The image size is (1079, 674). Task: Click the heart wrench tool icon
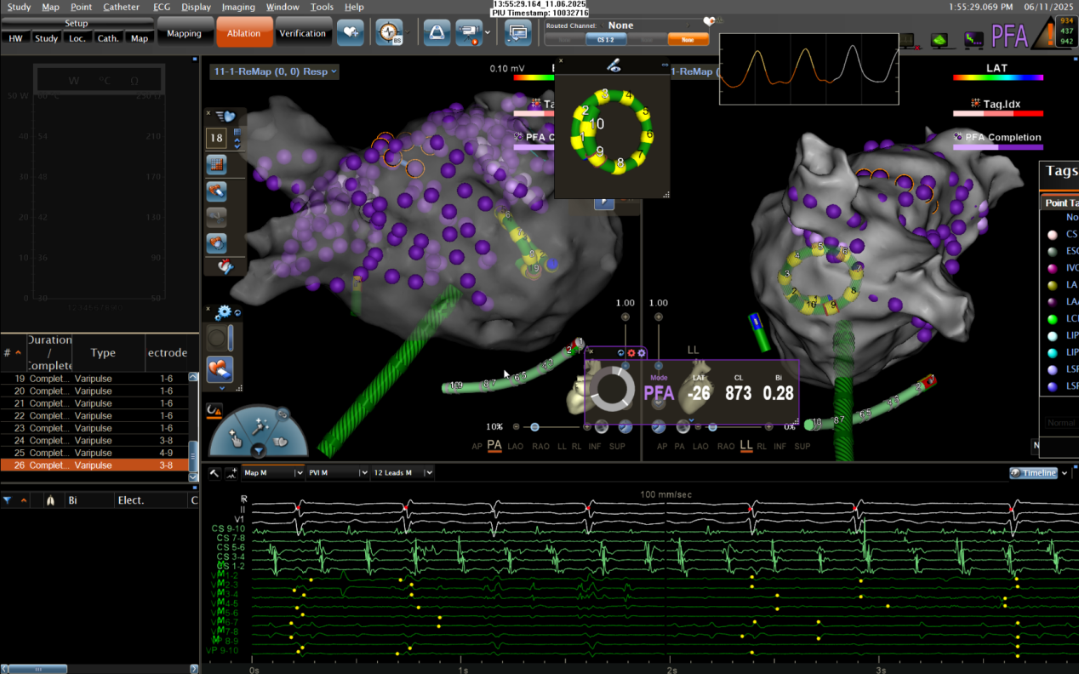click(x=226, y=267)
